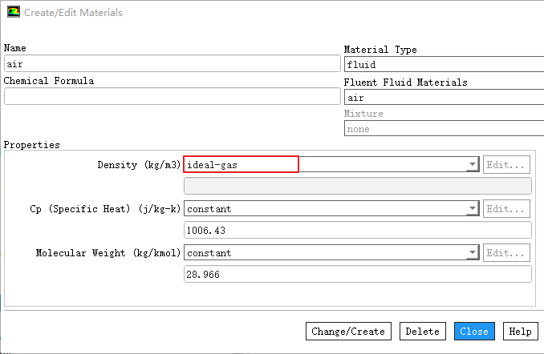The height and width of the screenshot is (354, 544).
Task: Open the Molecular Weight method dropdown
Action: point(472,252)
